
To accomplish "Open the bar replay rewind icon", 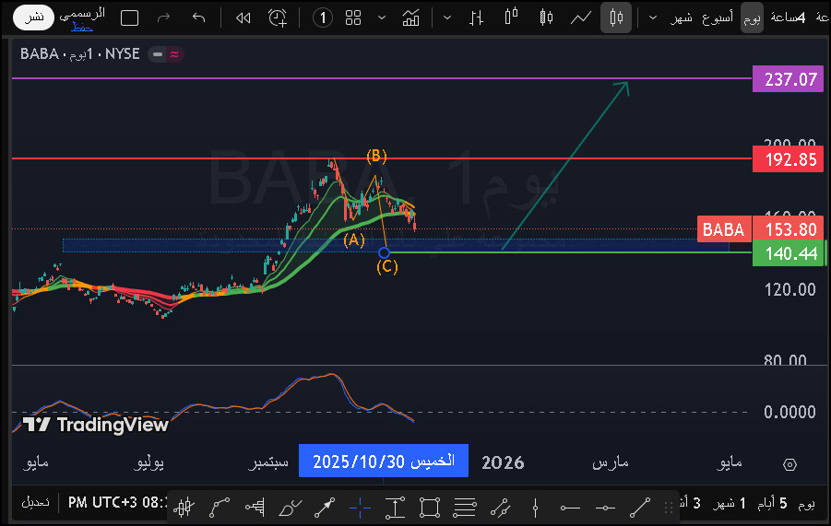I will pos(243,18).
